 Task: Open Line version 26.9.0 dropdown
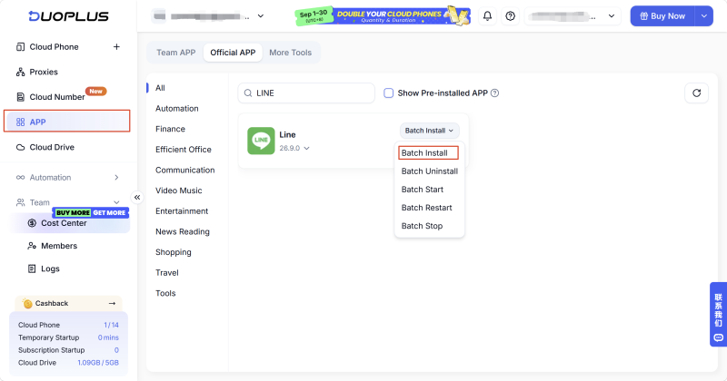coord(294,148)
